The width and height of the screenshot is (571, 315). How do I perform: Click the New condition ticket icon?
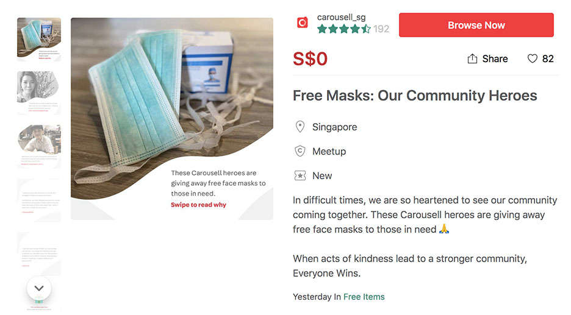(x=300, y=175)
